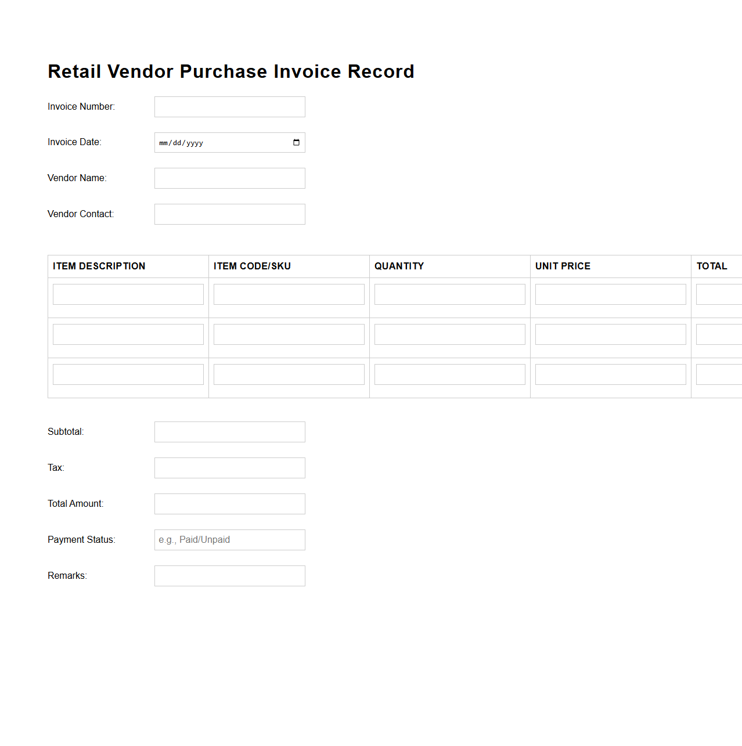This screenshot has height=746, width=742.
Task: Click the Vendor Name input field
Action: pos(229,178)
